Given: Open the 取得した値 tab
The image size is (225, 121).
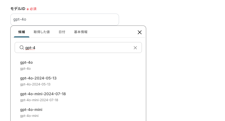Looking at the screenshot, I should pos(42,32).
